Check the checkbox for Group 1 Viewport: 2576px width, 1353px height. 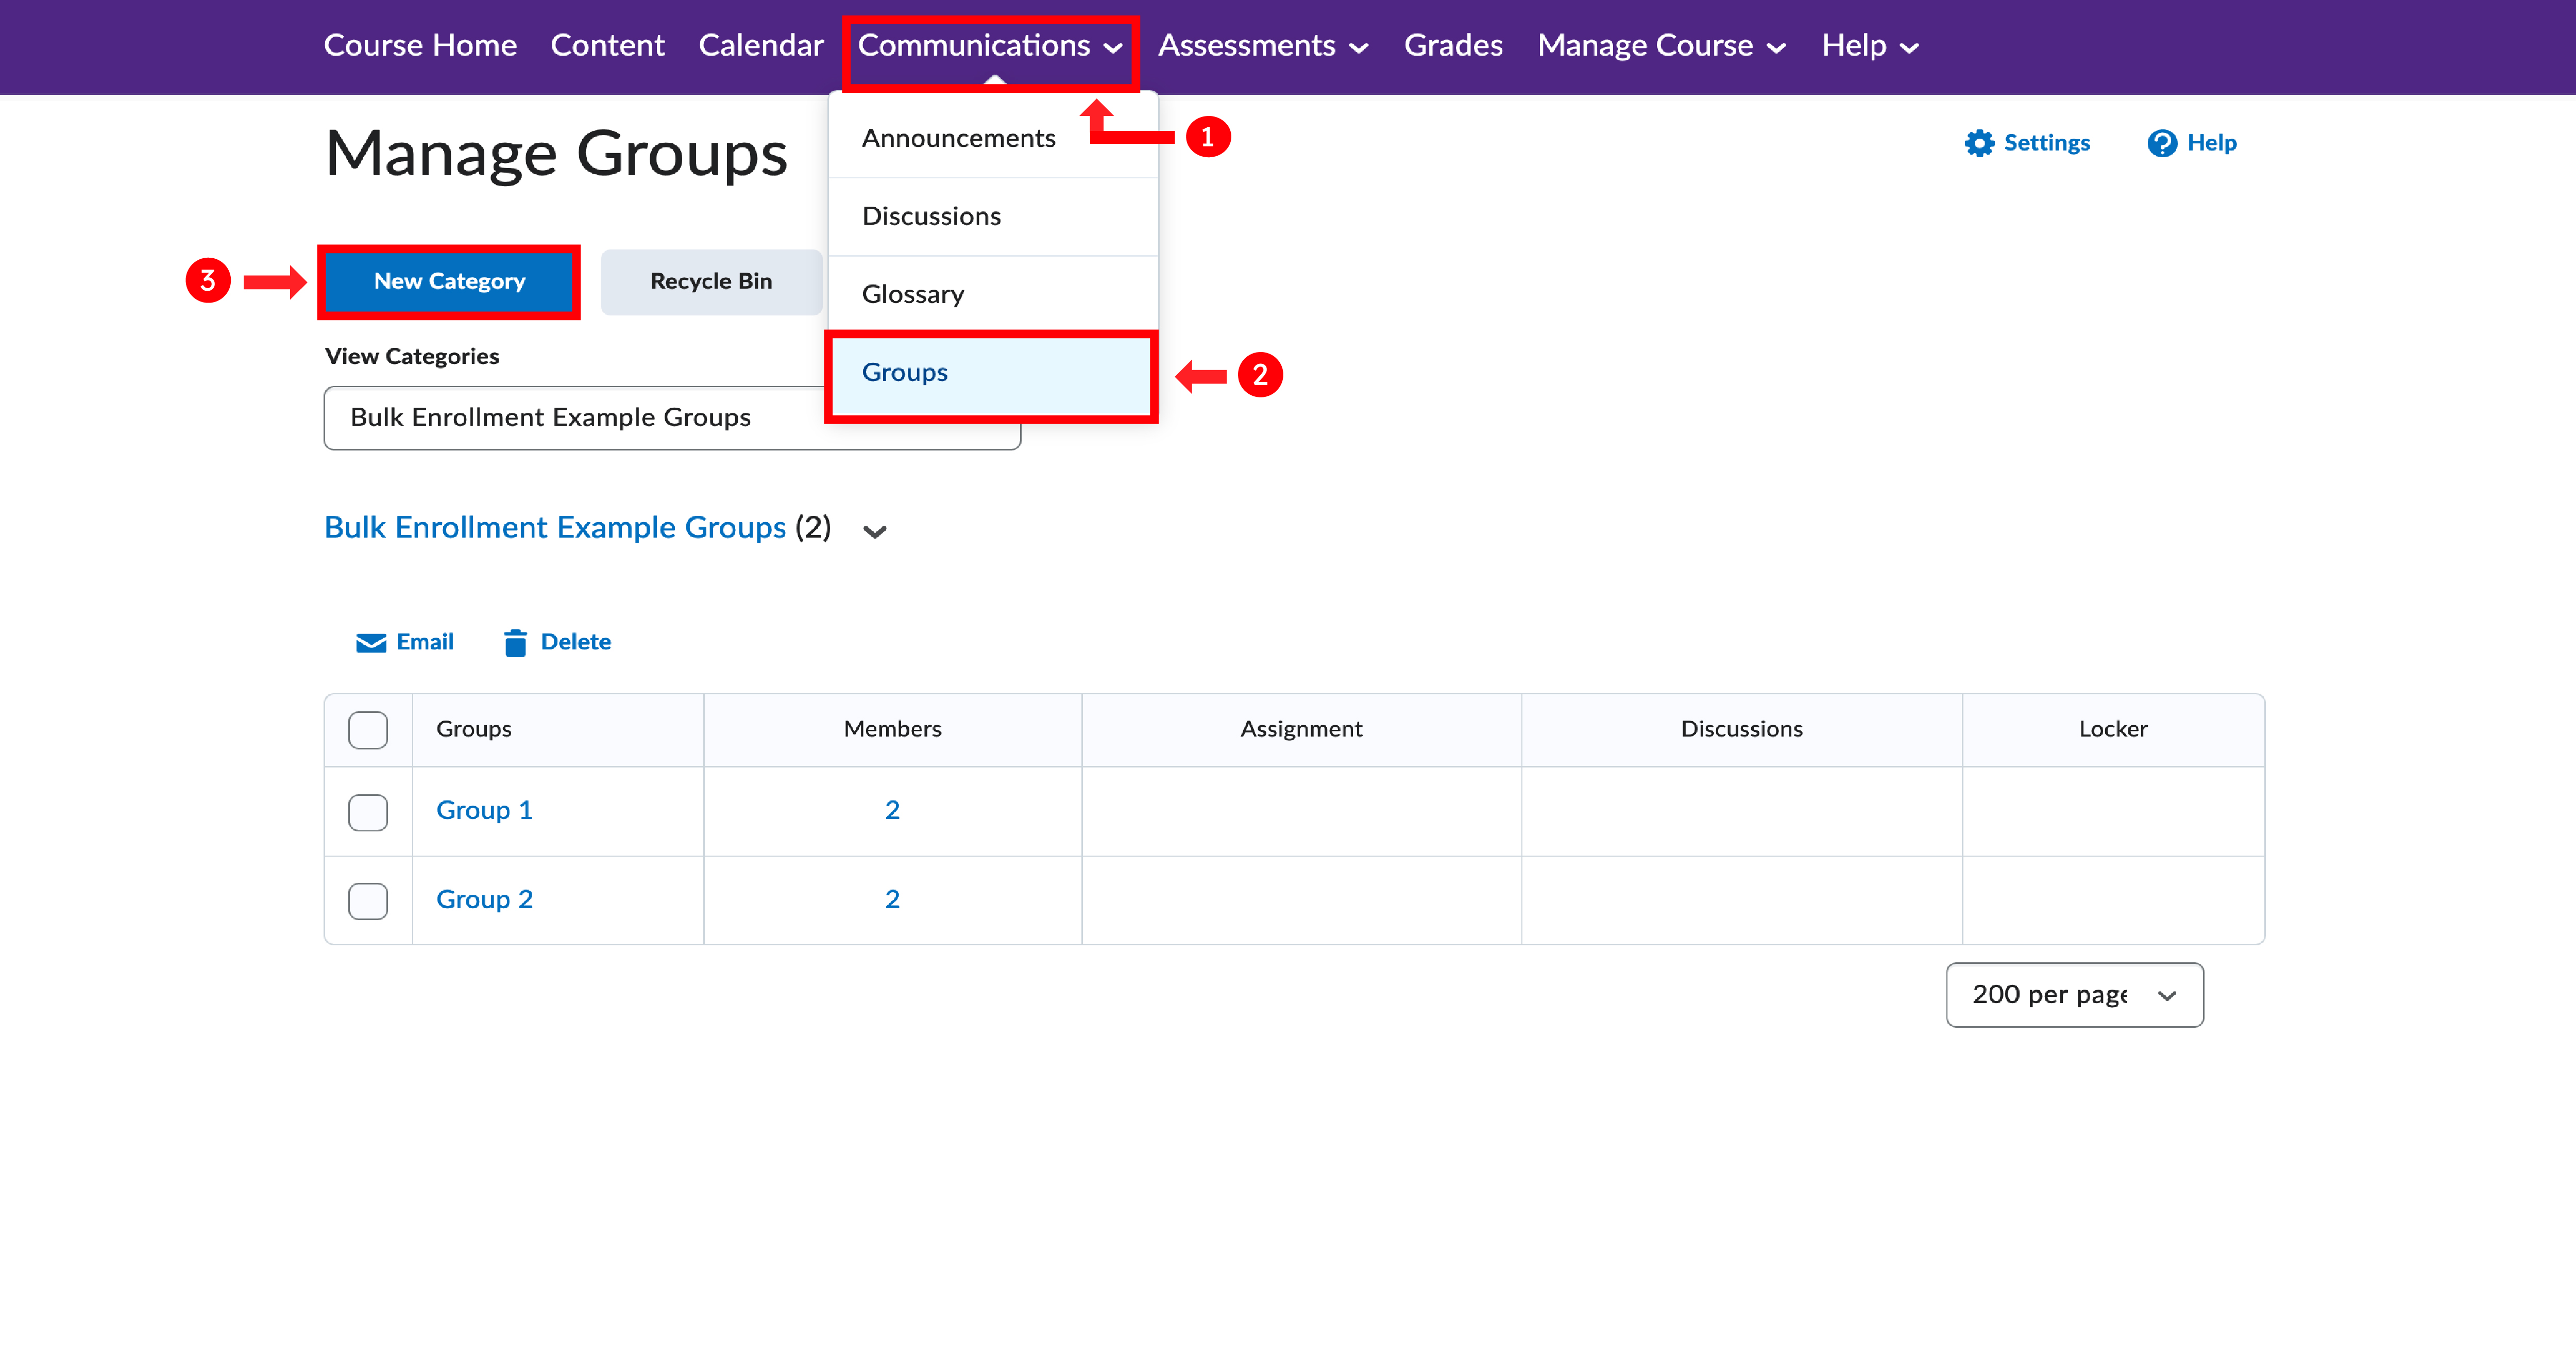[368, 813]
